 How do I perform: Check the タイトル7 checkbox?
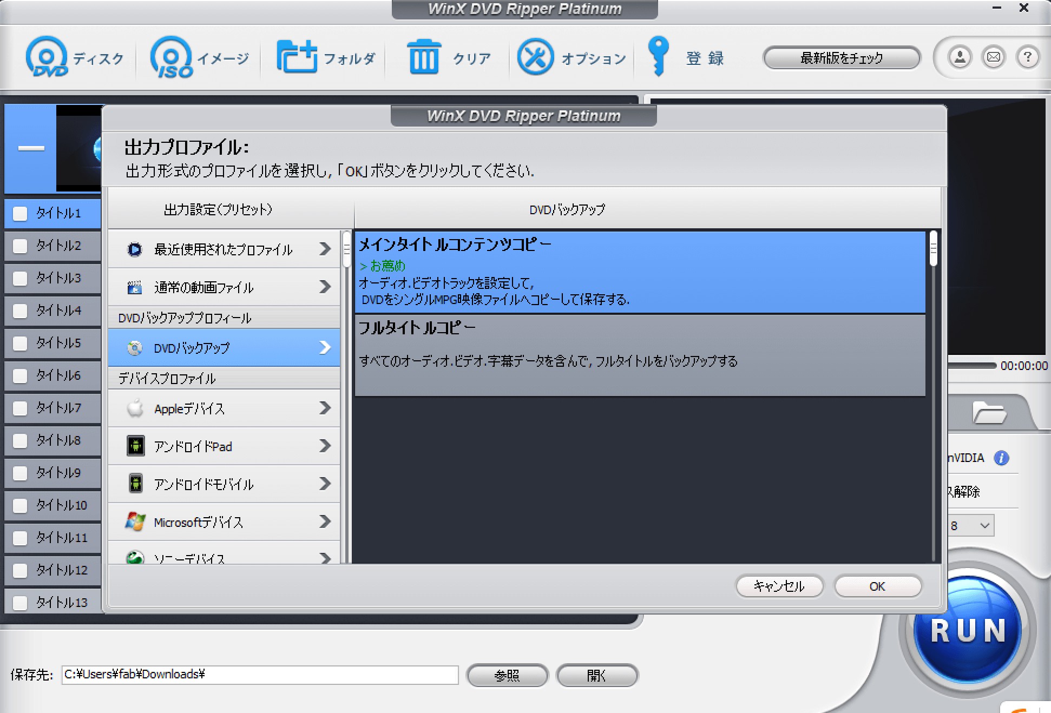pyautogui.click(x=20, y=408)
